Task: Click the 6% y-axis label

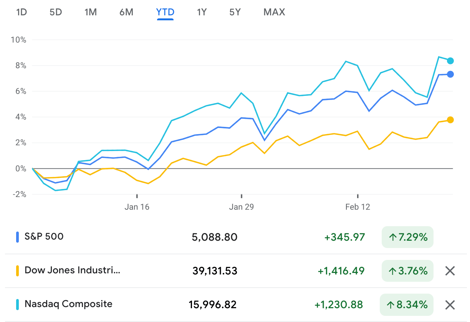Action: pos(20,91)
